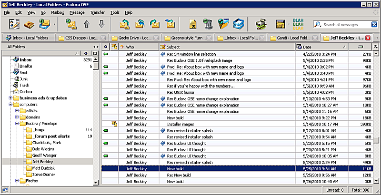Expand the ~lists folder
The height and width of the screenshot is (195, 381).
click(x=17, y=111)
